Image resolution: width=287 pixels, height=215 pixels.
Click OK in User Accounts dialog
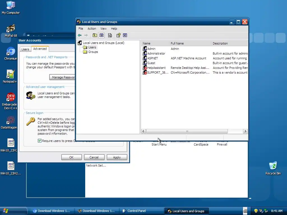71,157
